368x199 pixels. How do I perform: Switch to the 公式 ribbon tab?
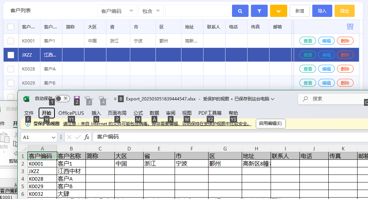(x=138, y=113)
